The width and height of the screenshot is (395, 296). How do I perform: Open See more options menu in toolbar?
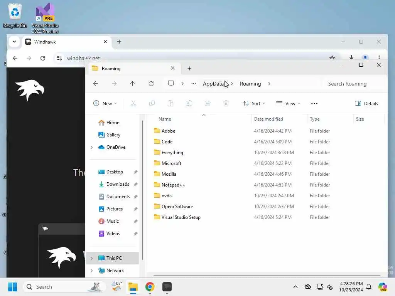pyautogui.click(x=314, y=103)
